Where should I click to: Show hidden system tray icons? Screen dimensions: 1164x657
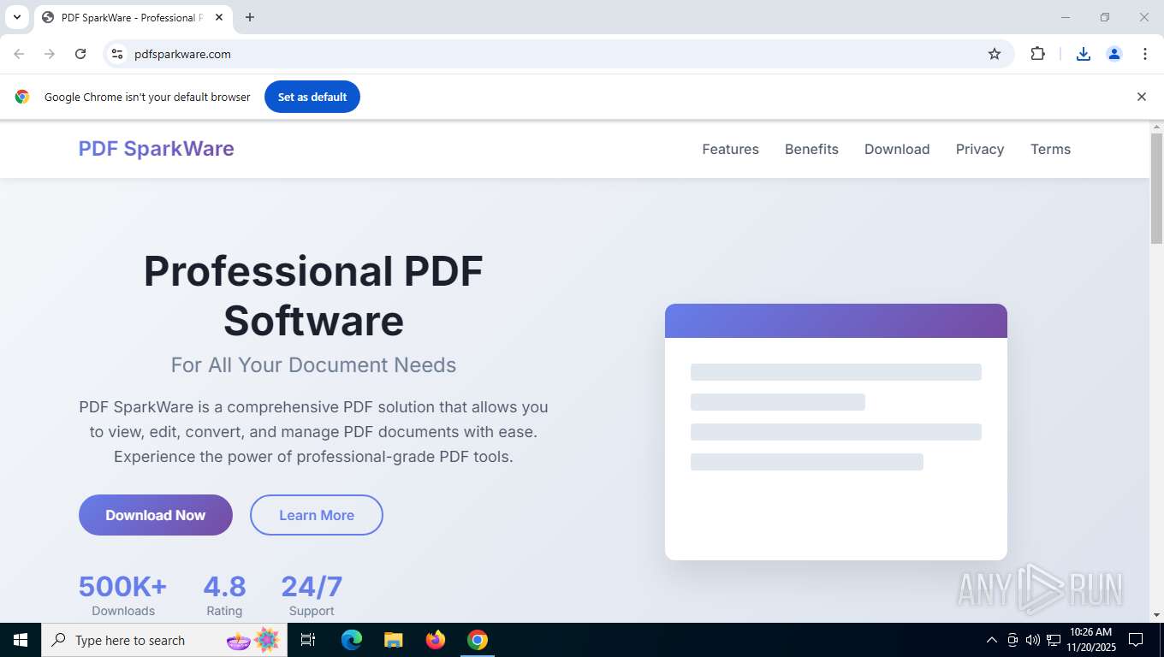coord(992,640)
